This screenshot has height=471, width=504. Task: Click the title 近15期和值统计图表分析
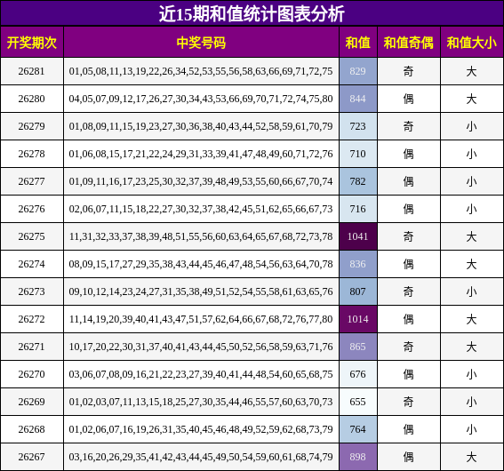tap(252, 14)
